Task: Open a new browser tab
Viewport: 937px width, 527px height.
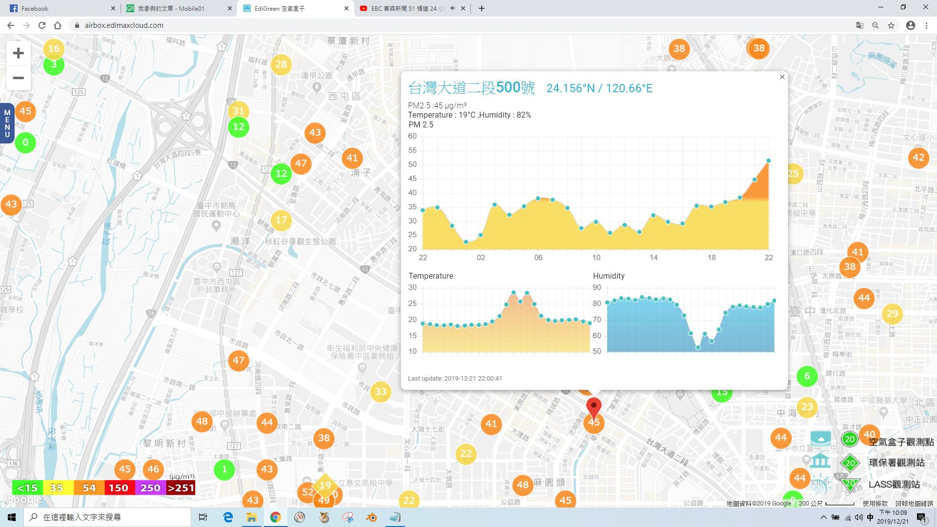Action: (482, 8)
